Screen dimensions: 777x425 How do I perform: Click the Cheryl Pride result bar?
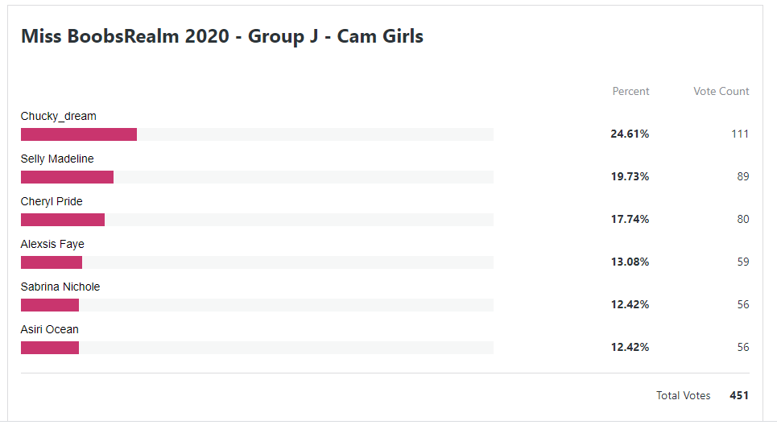[63, 220]
